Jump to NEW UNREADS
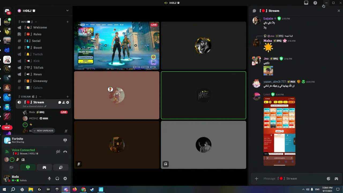Viewport: 343px width, 193px height. pos(43,131)
